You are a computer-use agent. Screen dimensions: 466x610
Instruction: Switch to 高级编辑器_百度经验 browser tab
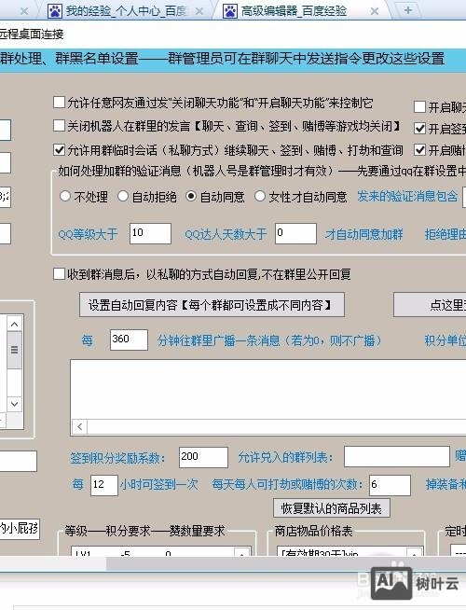pos(294,10)
